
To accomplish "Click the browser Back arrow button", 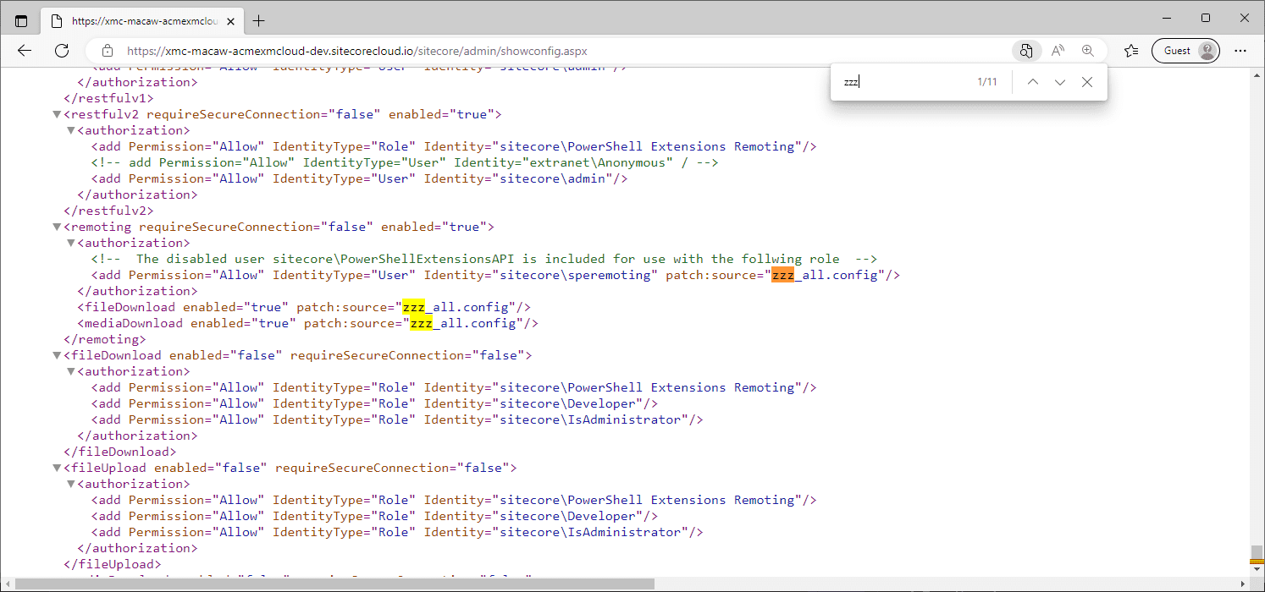I will [25, 51].
